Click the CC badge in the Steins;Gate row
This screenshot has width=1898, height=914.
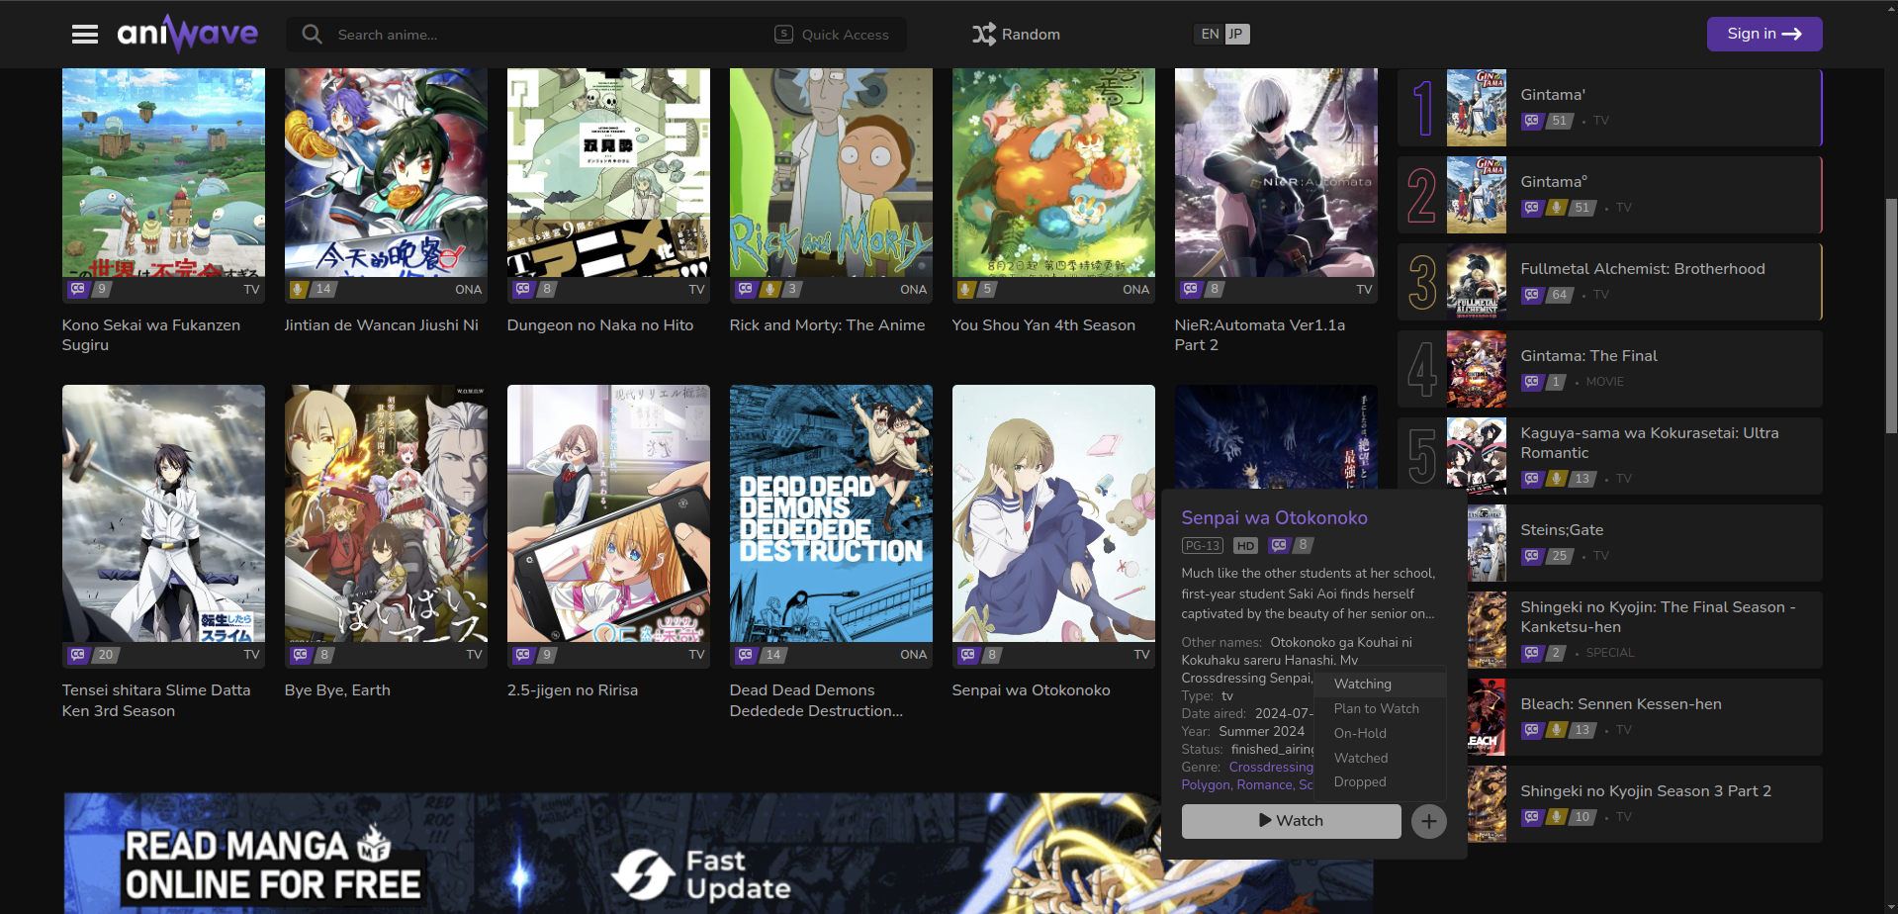click(1532, 556)
